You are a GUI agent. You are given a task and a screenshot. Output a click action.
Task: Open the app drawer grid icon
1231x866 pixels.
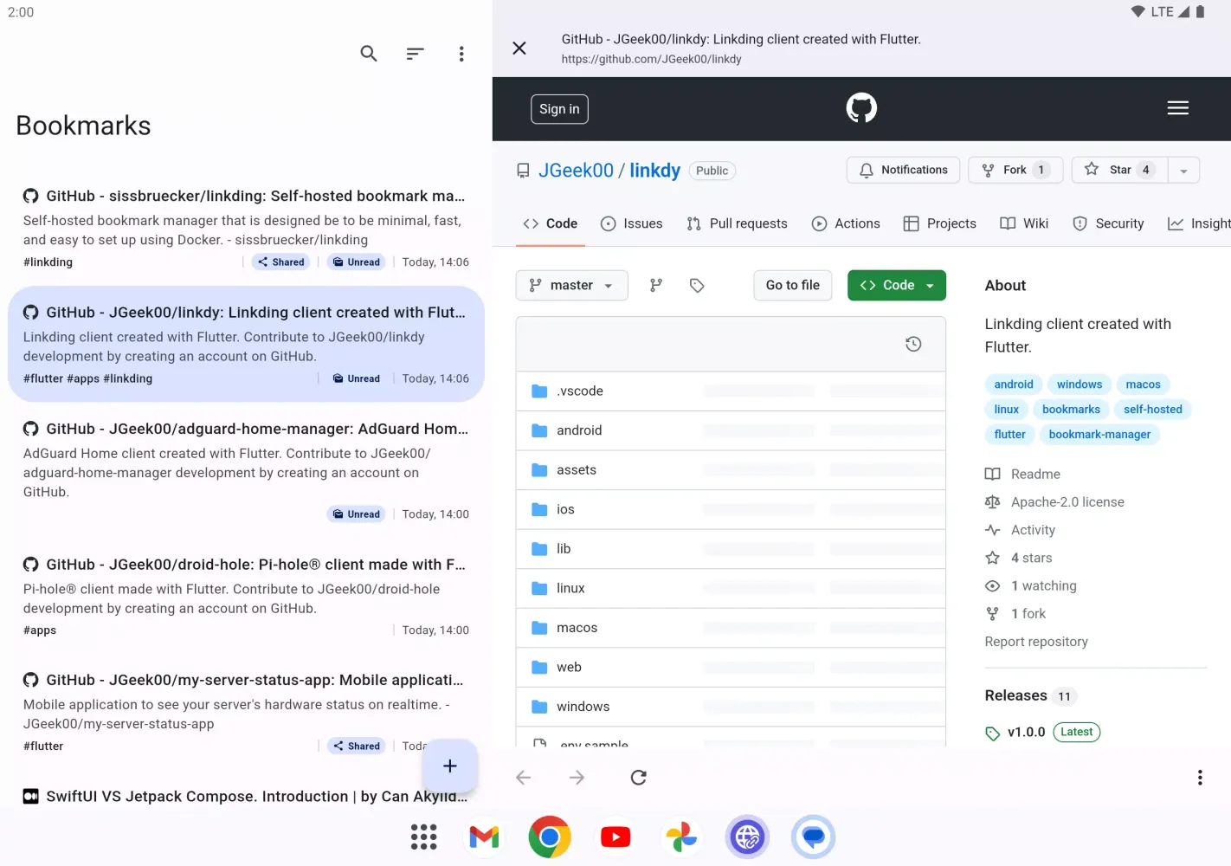tap(423, 837)
